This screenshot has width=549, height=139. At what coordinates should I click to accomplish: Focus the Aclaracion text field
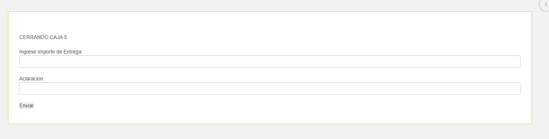coord(270,88)
